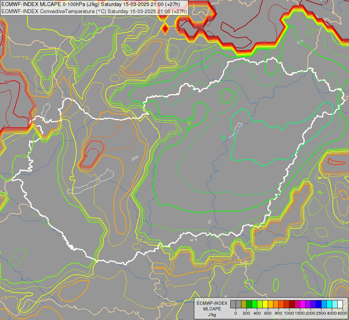Image resolution: width=349 pixels, height=320 pixels.
Task: Click the legend value 2000
Action: pos(310,313)
